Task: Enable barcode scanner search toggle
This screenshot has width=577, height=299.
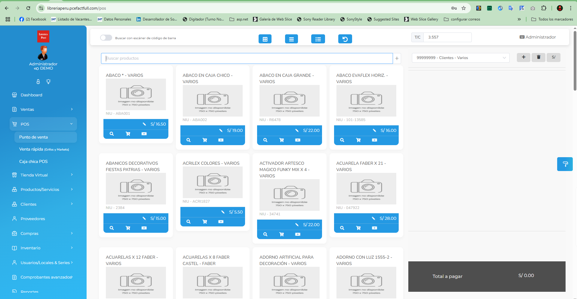Action: click(106, 38)
